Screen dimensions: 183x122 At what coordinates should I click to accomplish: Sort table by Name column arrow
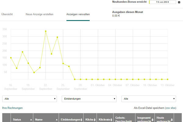point(57,120)
